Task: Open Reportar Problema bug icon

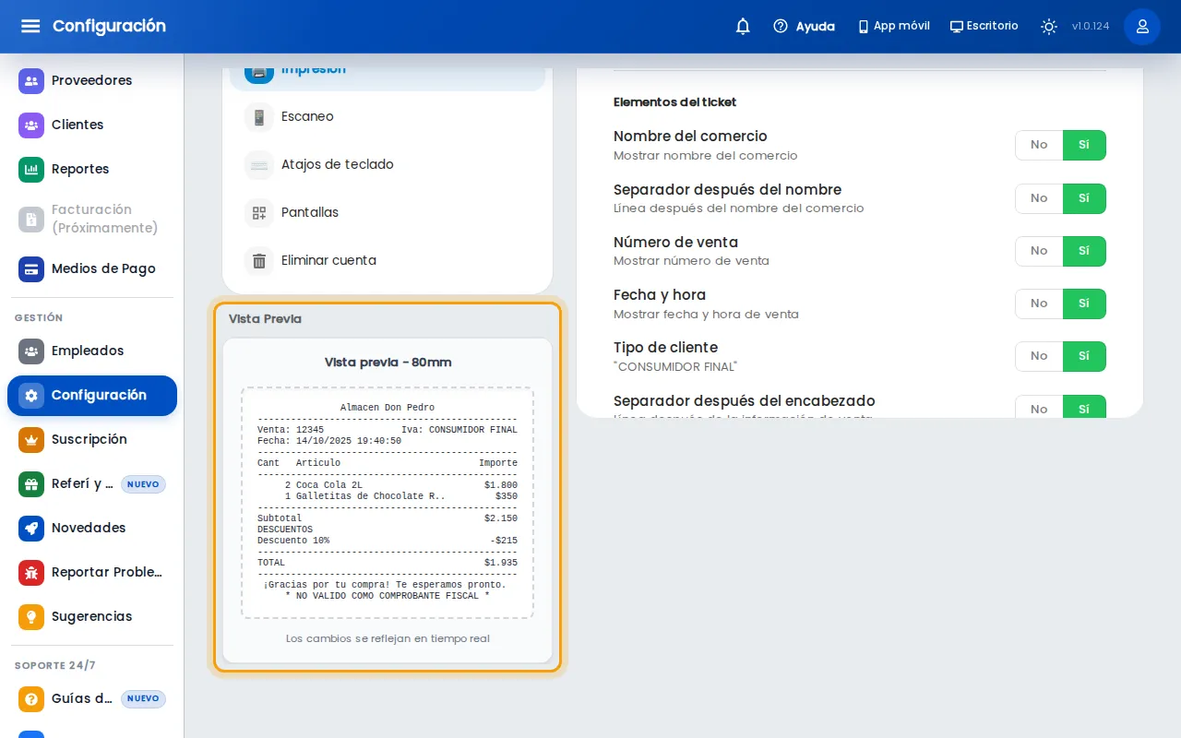Action: pos(31,572)
